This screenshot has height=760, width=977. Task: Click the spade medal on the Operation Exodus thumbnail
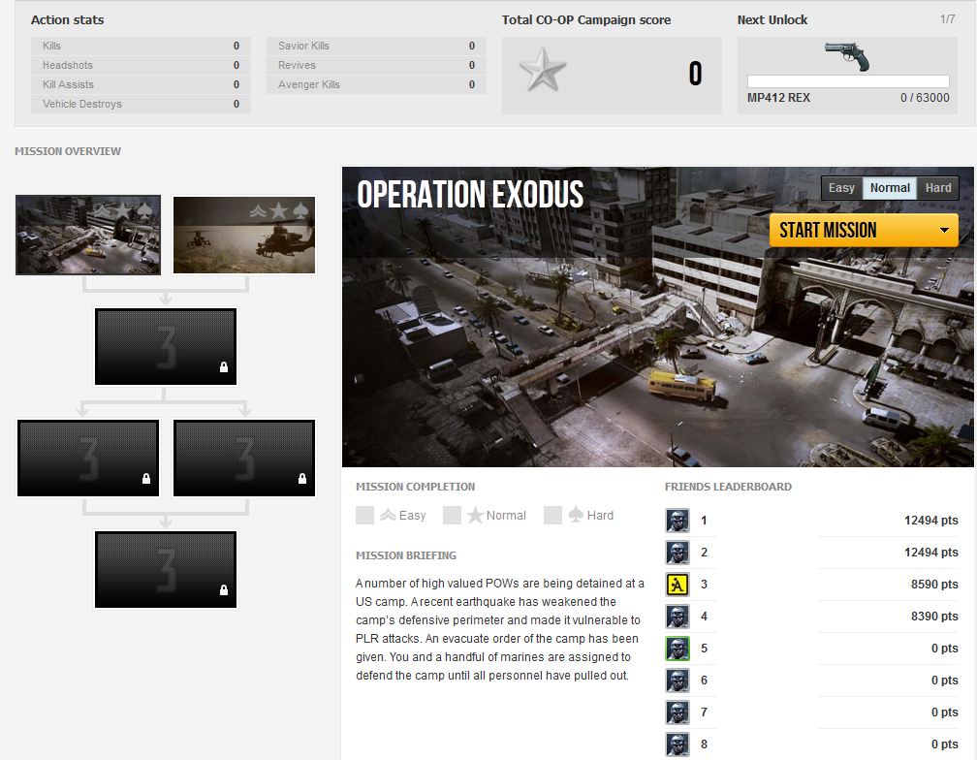tap(145, 210)
